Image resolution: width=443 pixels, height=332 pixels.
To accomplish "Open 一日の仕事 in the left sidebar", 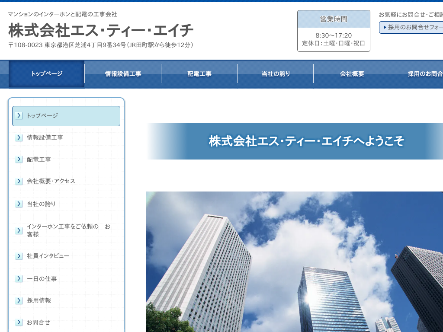I will coord(66,279).
